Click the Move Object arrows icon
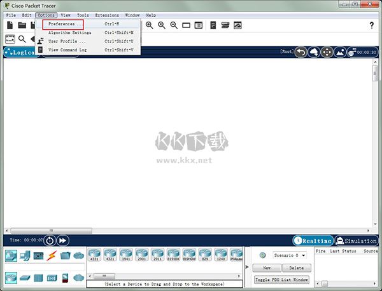The image size is (382, 291). coord(327,52)
